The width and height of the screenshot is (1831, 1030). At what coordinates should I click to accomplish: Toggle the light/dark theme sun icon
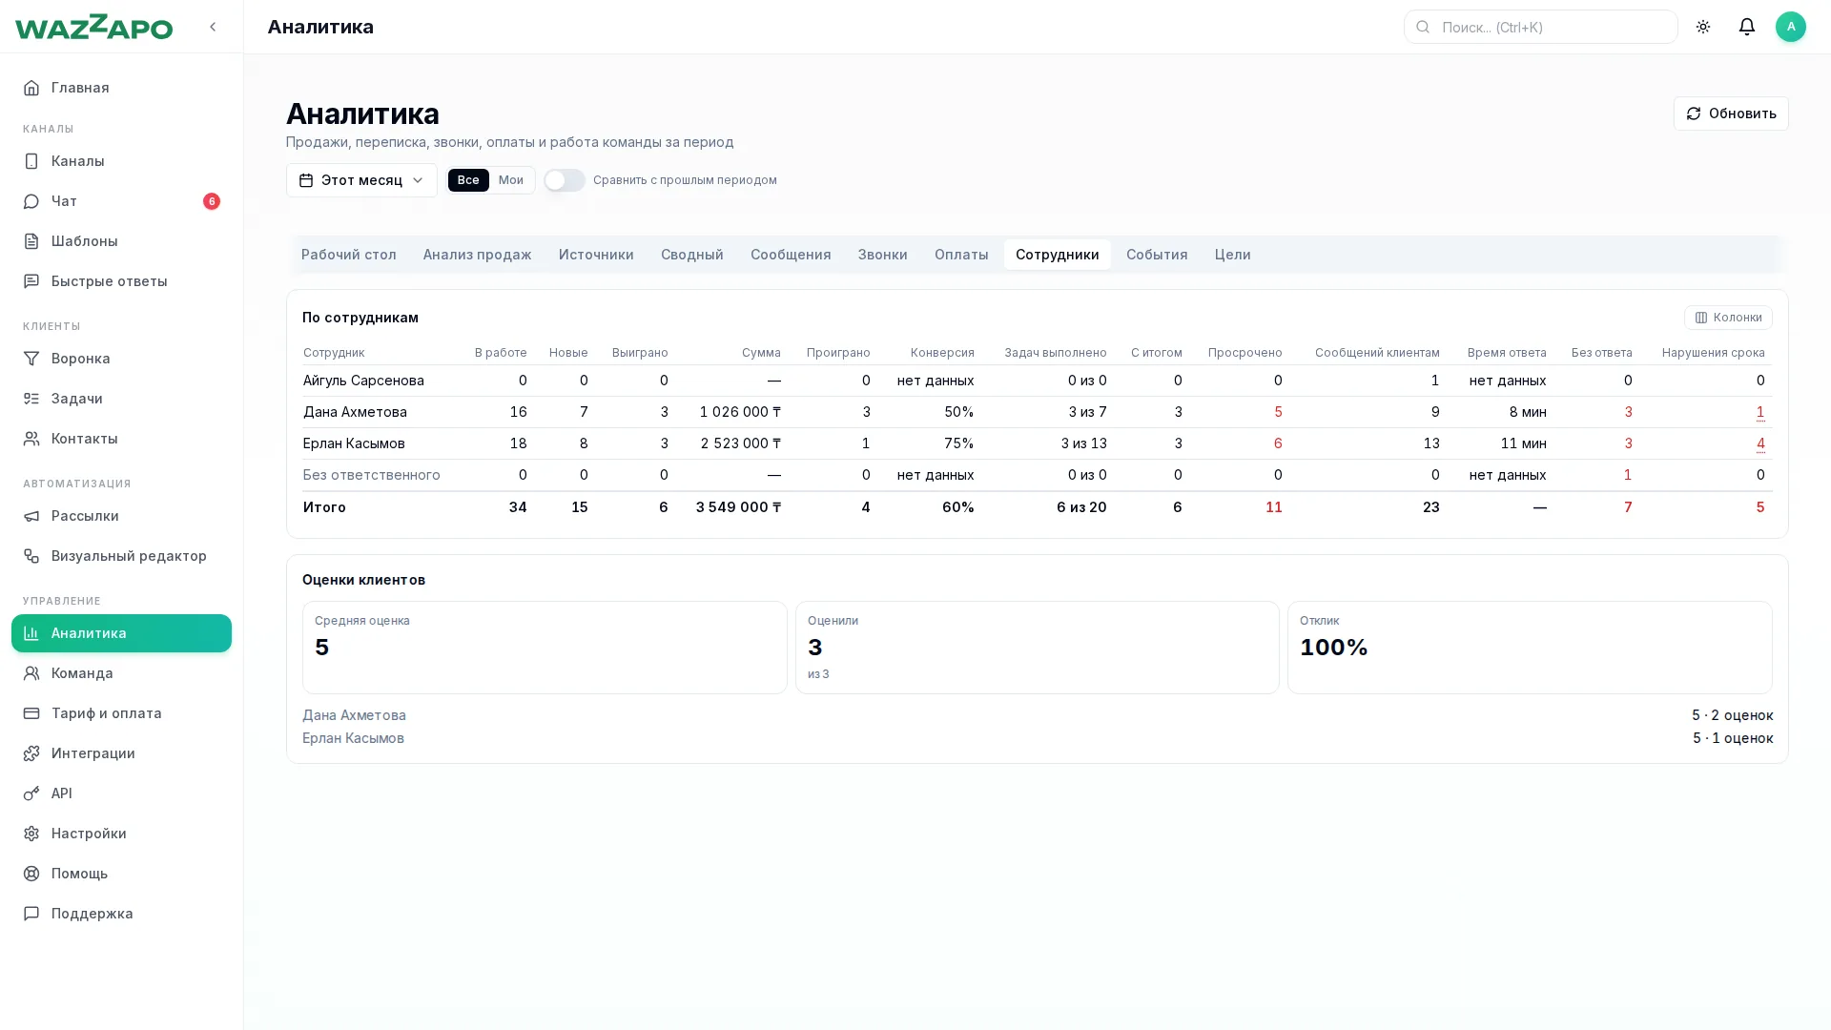1703,27
